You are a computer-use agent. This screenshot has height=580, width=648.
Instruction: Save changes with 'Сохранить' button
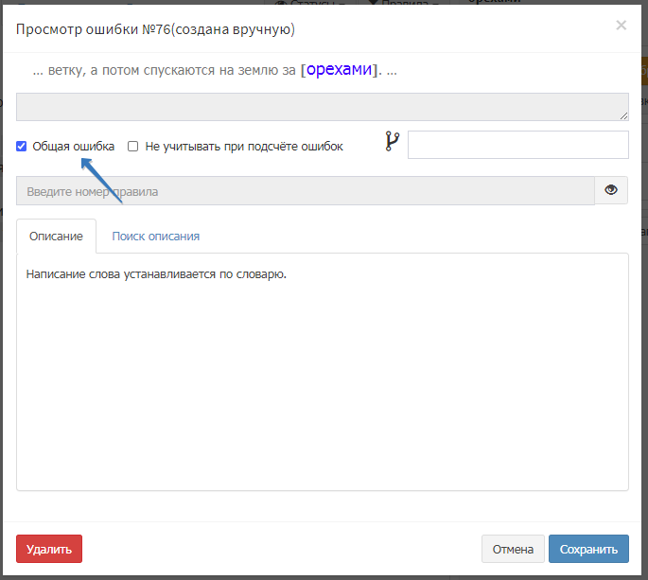pos(587,549)
